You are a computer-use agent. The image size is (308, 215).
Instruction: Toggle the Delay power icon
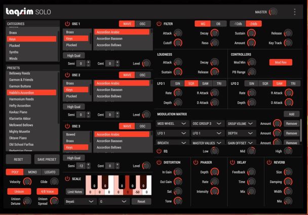(232, 162)
